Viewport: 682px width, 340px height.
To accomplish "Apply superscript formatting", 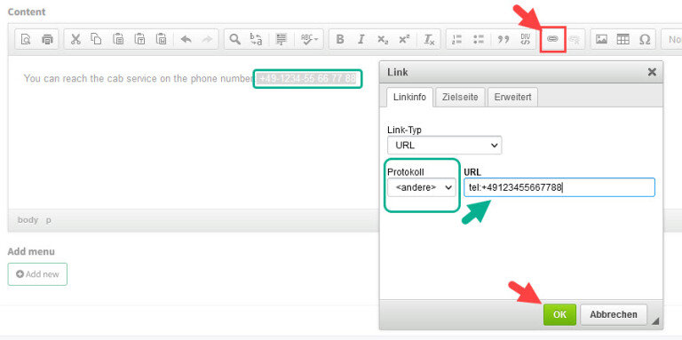I will [x=405, y=40].
